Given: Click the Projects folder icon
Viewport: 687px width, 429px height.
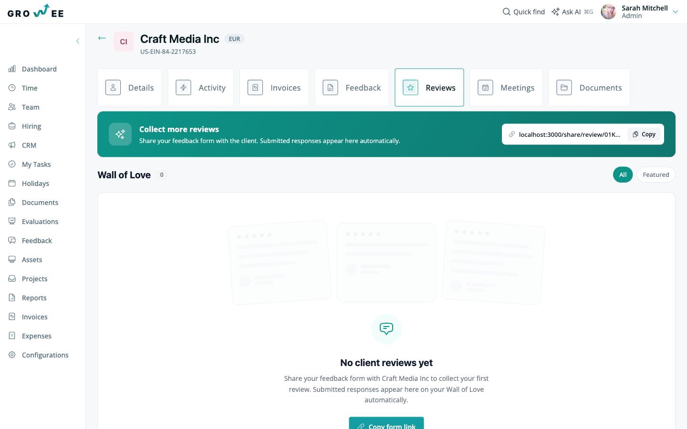Looking at the screenshot, I should click(12, 279).
